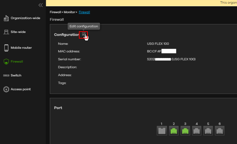The width and height of the screenshot is (237, 144).
Task: Click the Edit configuration pencil icon
Action: point(84,35)
